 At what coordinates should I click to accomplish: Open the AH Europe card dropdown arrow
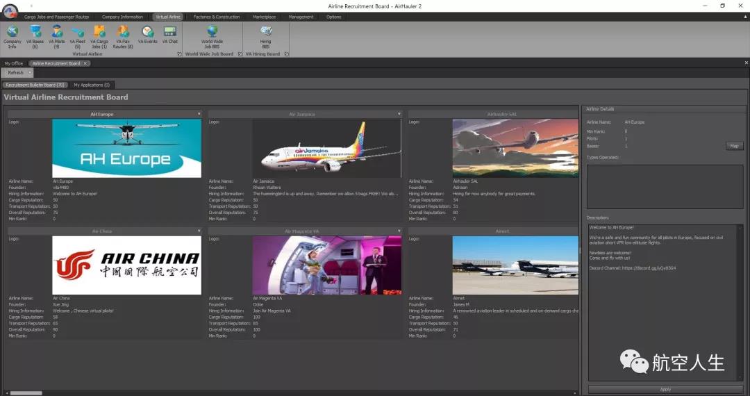point(199,115)
